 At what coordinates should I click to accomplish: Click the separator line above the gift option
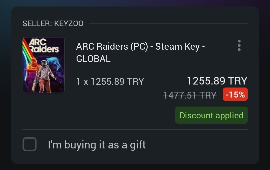pyautogui.click(x=135, y=130)
